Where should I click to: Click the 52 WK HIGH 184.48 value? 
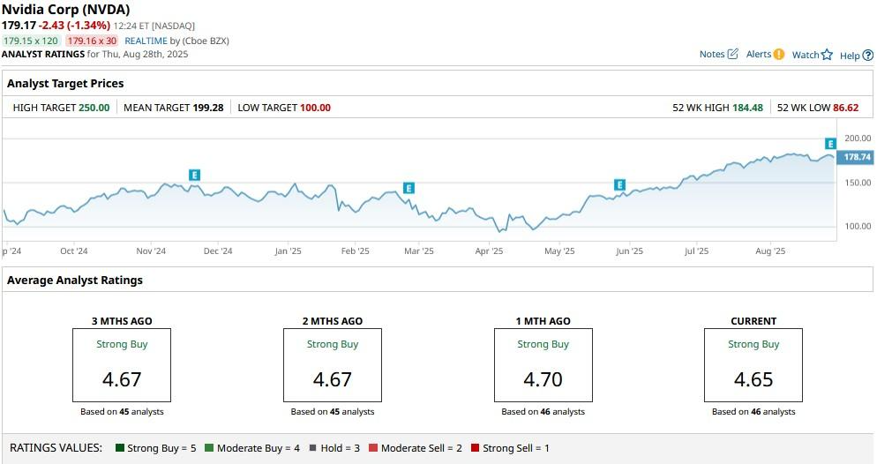point(748,108)
